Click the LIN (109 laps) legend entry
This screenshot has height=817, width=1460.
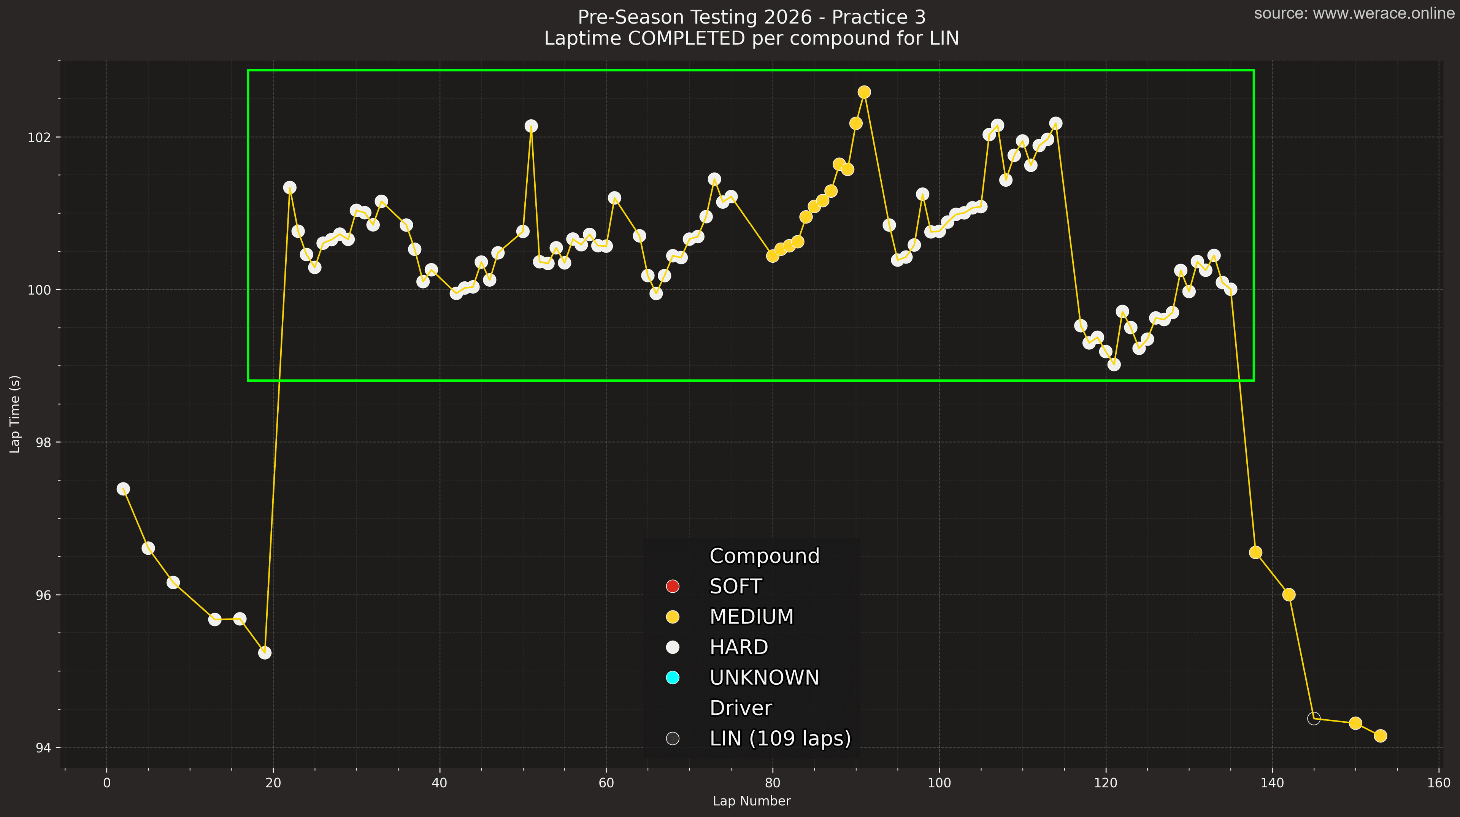[780, 738]
